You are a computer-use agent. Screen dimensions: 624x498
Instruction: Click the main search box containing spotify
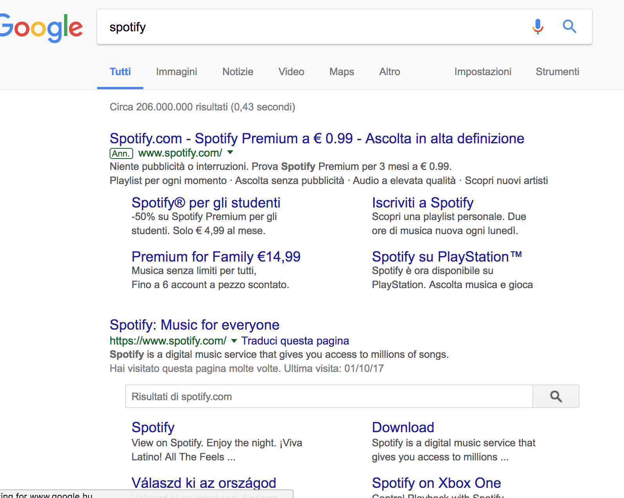(313, 27)
